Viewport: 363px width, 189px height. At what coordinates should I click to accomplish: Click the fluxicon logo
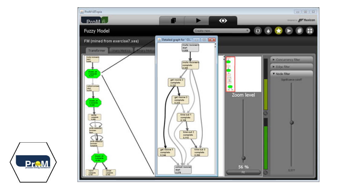click(x=306, y=20)
